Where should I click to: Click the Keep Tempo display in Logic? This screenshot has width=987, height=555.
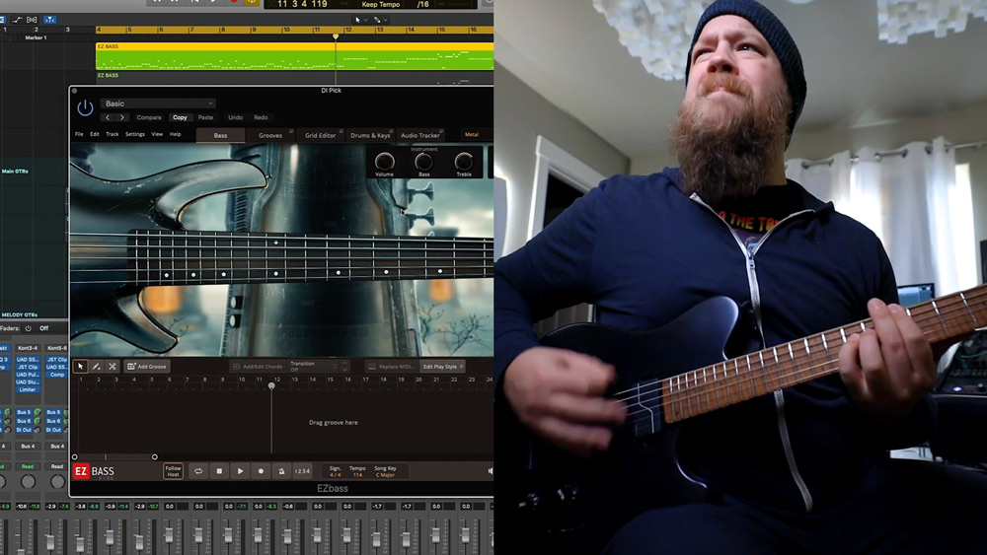(x=381, y=4)
